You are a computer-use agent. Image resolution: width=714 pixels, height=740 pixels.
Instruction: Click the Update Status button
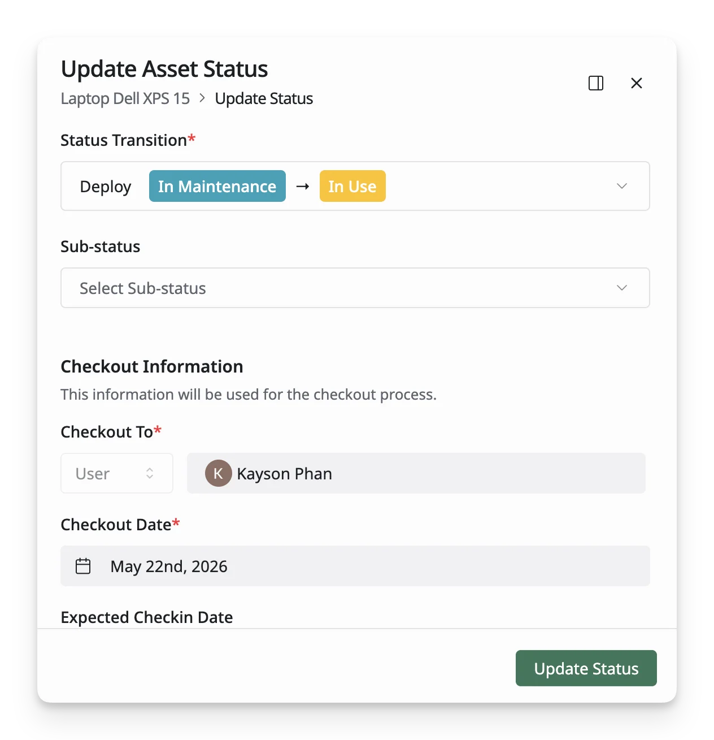pos(586,668)
